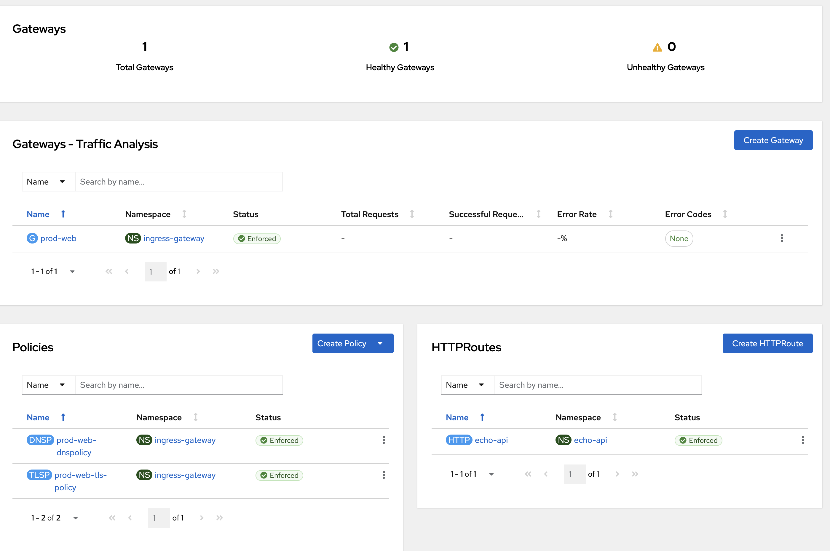Open kebab menu for echo-api HTTPRoute row
The height and width of the screenshot is (551, 830).
coord(802,440)
